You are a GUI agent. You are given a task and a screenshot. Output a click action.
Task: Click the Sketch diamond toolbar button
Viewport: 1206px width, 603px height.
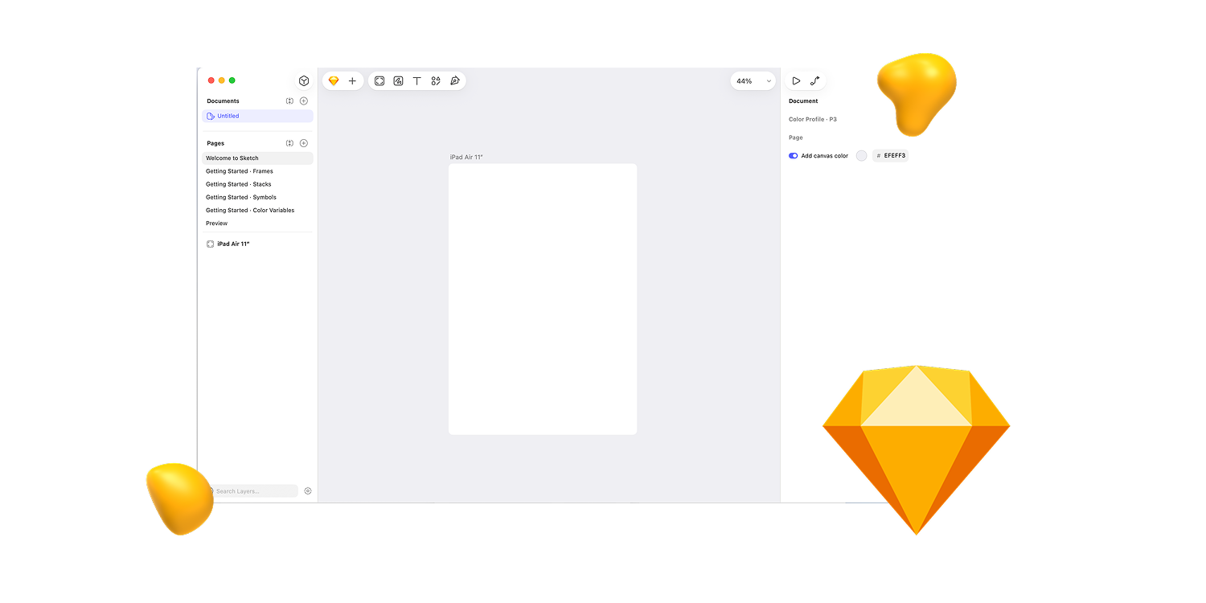click(x=334, y=81)
